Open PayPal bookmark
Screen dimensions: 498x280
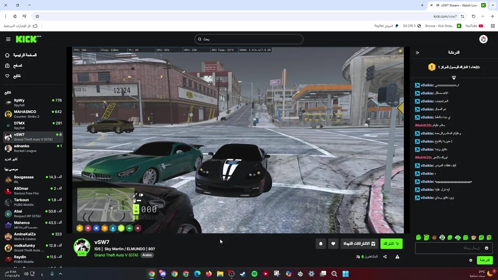tap(386, 26)
